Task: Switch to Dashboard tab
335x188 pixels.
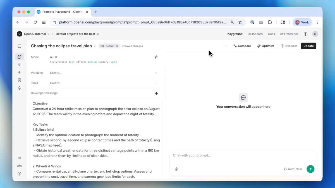Action: [255, 34]
